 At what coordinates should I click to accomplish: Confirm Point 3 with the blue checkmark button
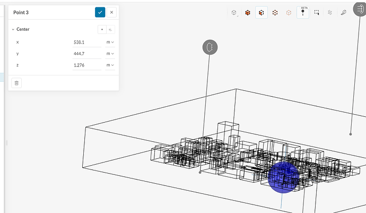100,12
